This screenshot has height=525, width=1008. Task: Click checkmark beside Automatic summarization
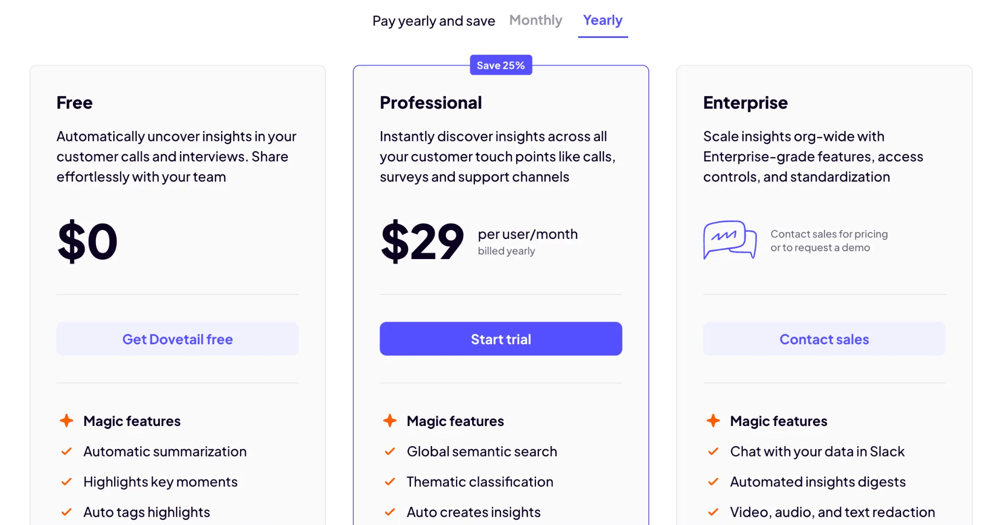(x=66, y=451)
